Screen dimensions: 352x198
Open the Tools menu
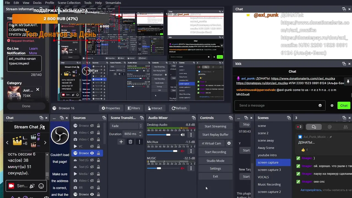coord(88,3)
